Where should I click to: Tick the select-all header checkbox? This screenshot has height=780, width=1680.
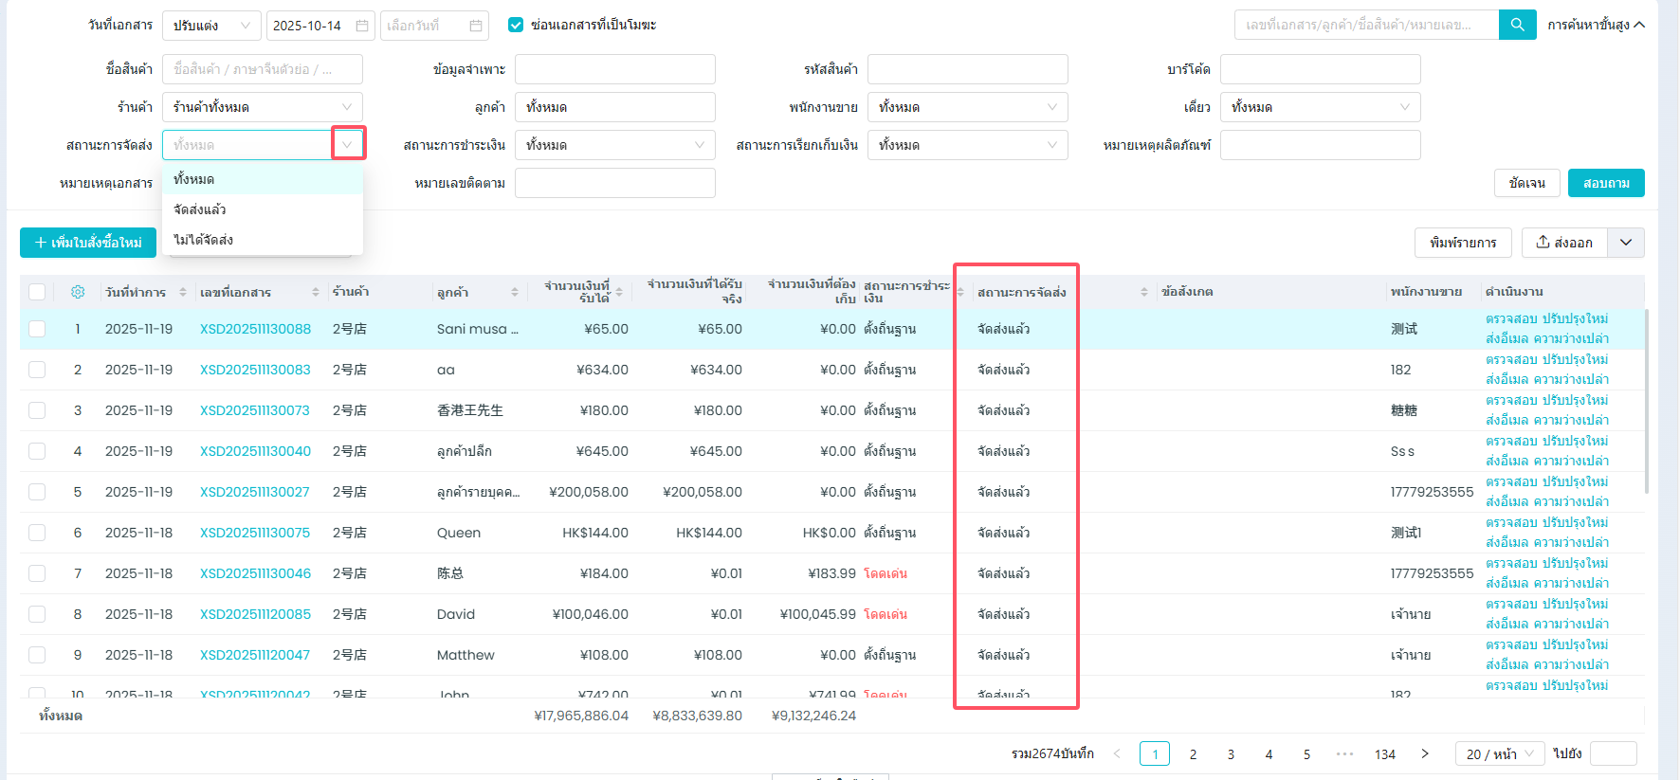point(37,292)
